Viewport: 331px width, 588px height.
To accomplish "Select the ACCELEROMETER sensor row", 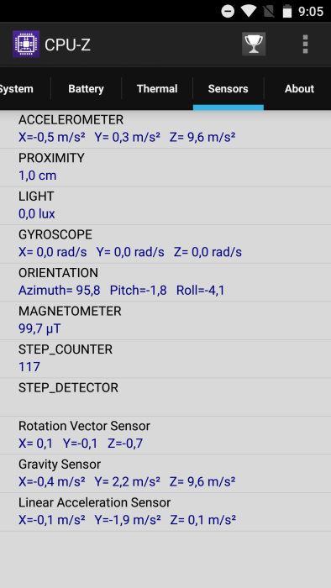I will pyautogui.click(x=165, y=129).
